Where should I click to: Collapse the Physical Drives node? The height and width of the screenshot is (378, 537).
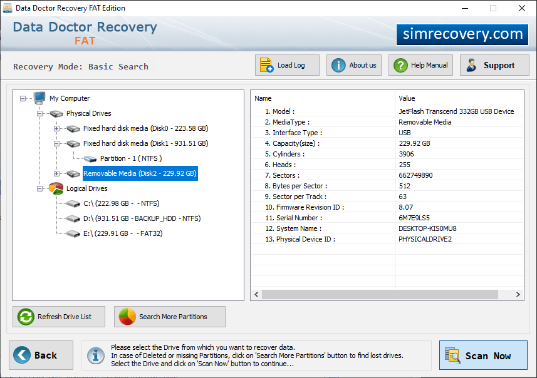pos(39,113)
